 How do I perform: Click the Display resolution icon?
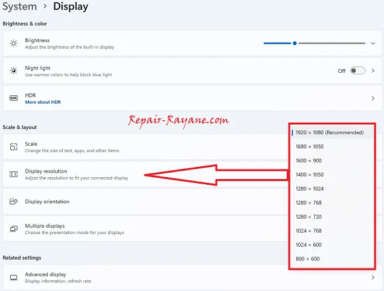13,174
